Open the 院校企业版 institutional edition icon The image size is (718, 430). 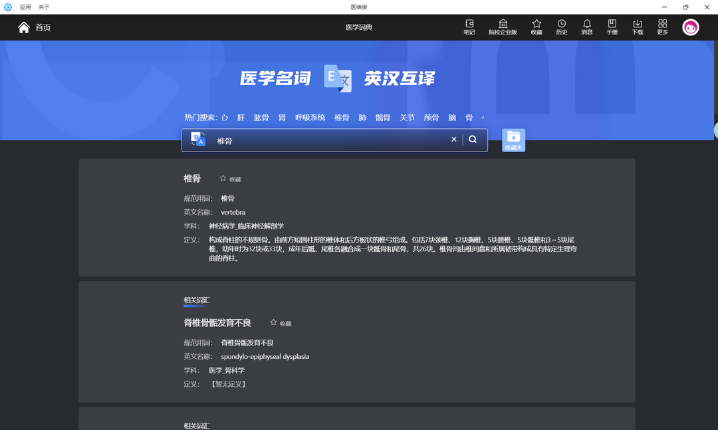[503, 27]
